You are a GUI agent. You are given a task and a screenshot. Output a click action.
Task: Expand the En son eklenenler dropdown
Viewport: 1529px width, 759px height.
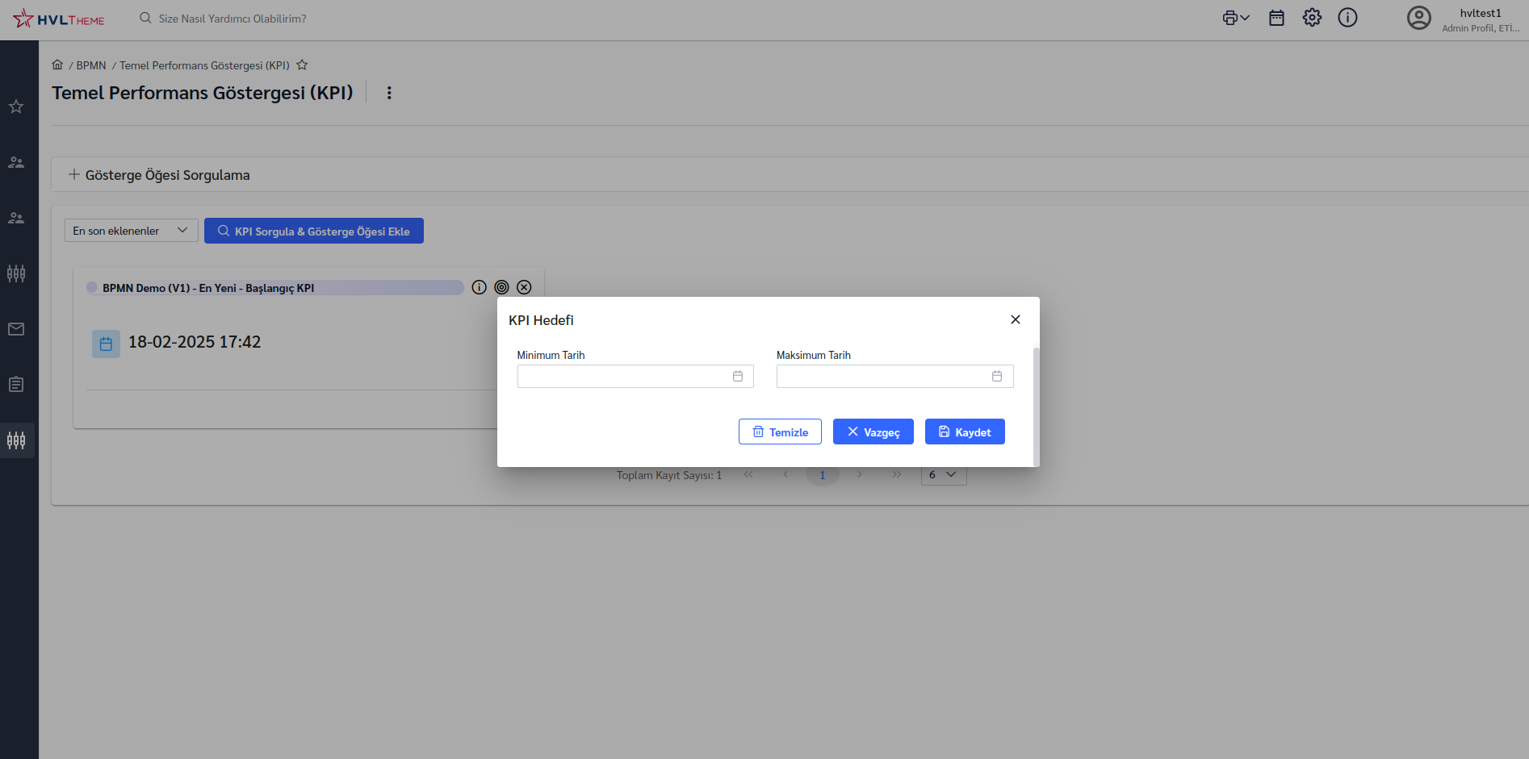pos(131,230)
